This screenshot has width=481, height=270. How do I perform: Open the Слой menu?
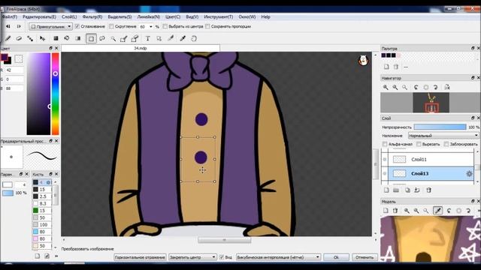pos(69,16)
